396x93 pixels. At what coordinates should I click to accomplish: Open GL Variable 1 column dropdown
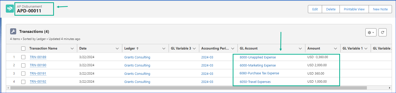(366, 48)
